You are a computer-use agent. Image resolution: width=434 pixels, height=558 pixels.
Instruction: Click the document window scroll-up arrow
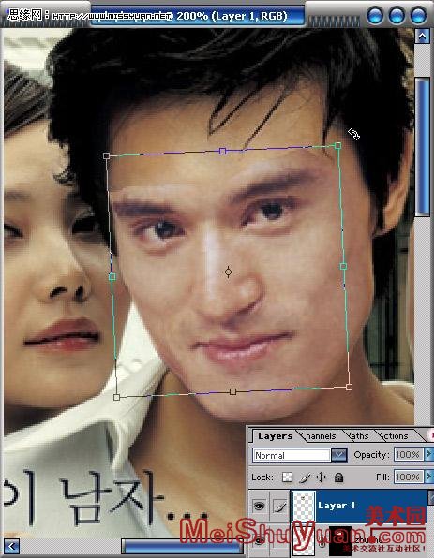(x=422, y=36)
